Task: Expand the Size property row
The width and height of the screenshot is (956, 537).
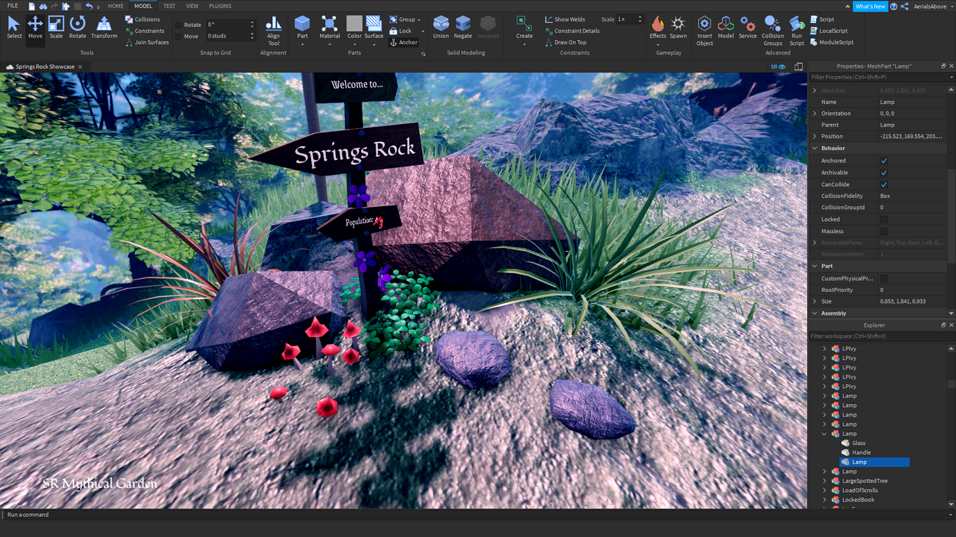Action: (815, 302)
